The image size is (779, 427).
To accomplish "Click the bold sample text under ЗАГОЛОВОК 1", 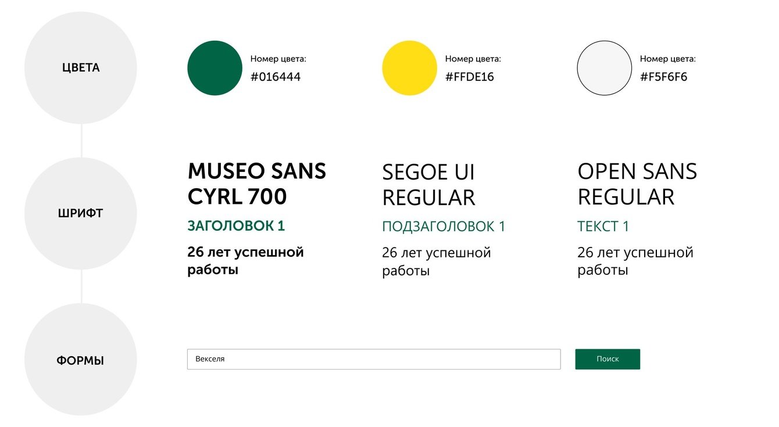I will 245,261.
